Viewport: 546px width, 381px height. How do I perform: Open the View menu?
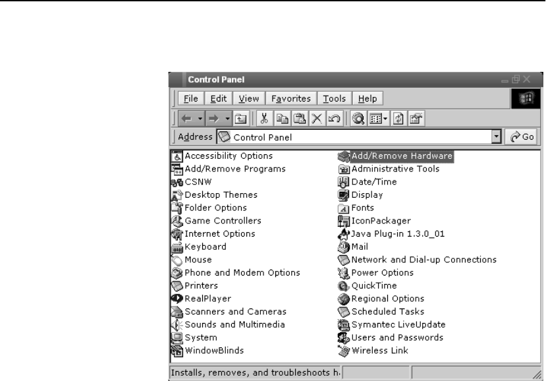[x=248, y=99]
